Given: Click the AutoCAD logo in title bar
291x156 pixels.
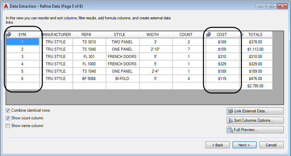Looking at the screenshot, I should 6,6.
